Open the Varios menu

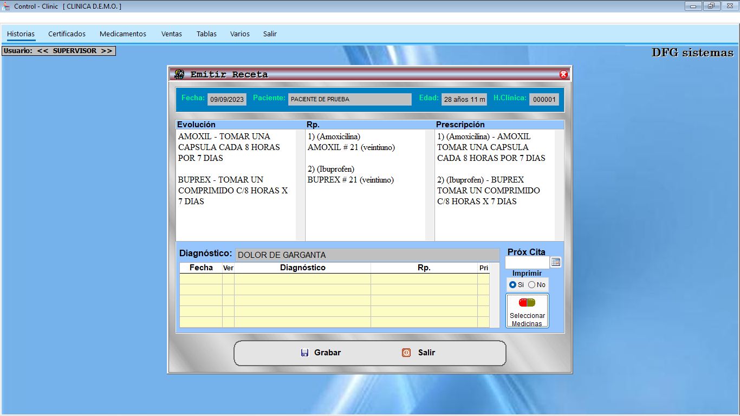point(240,34)
